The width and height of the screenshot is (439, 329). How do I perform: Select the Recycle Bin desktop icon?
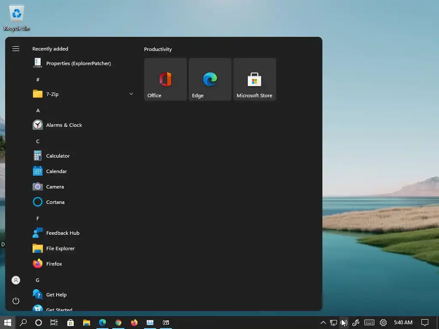(x=17, y=18)
